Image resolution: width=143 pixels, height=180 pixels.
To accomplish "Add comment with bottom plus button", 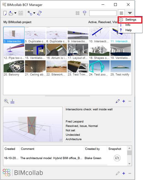I will pyautogui.click(x=124, y=173).
